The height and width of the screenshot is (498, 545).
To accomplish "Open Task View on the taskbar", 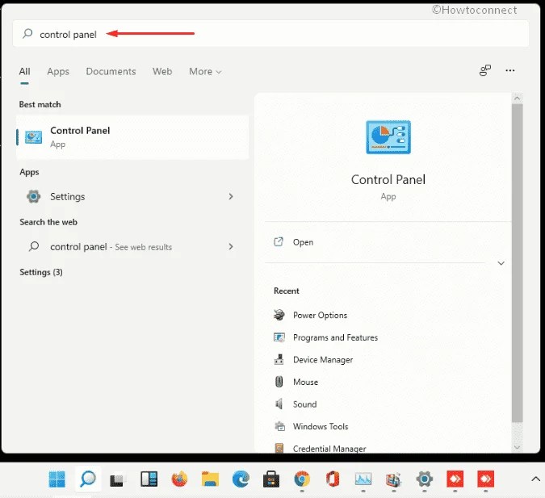I will [x=116, y=480].
